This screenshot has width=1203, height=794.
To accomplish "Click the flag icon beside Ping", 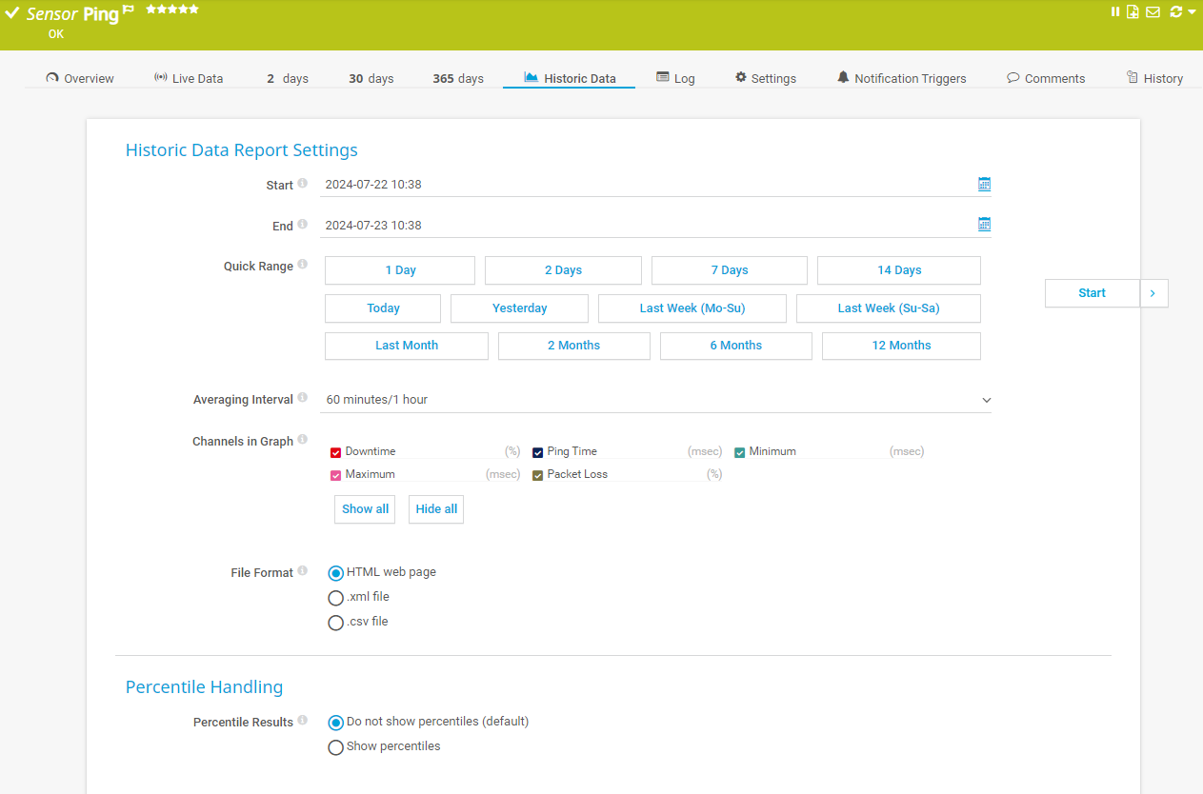I will click(x=129, y=10).
